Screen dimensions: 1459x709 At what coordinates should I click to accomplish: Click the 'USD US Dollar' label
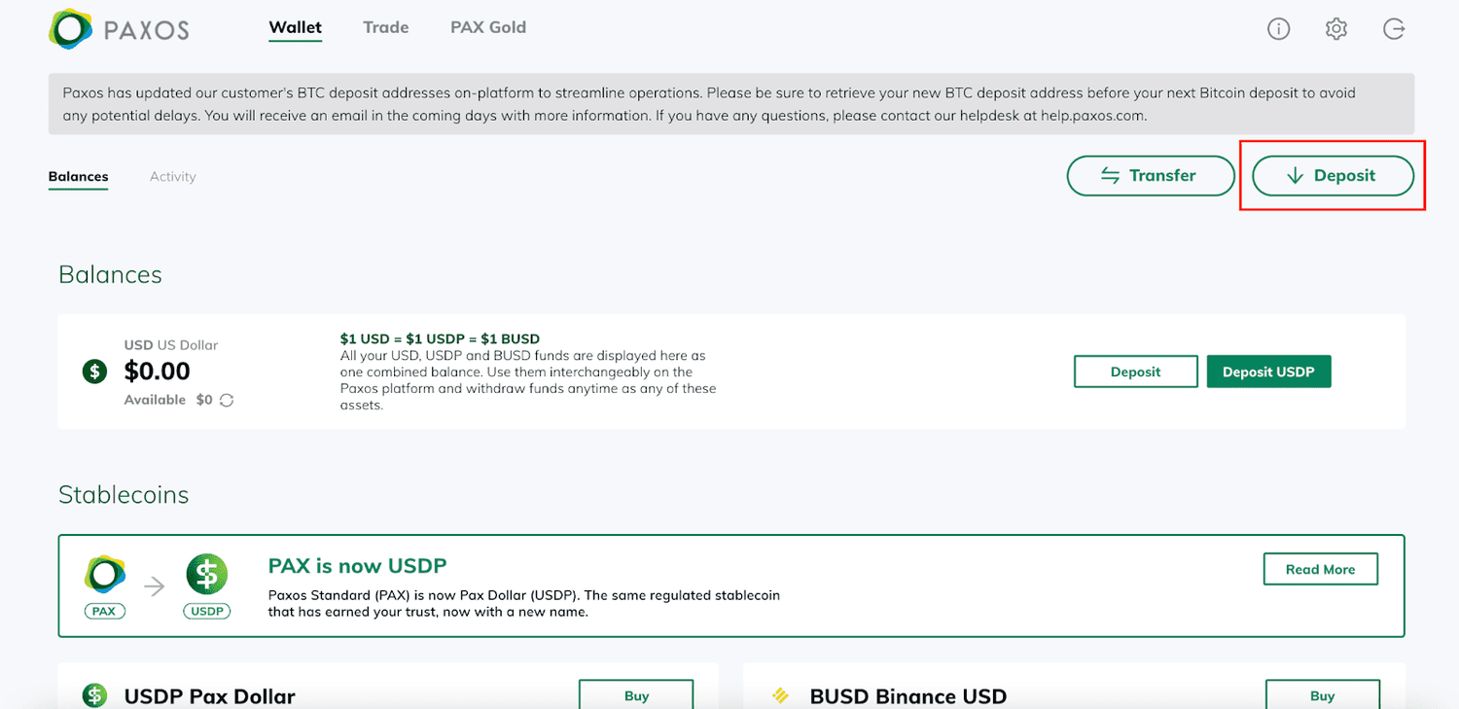tap(171, 345)
